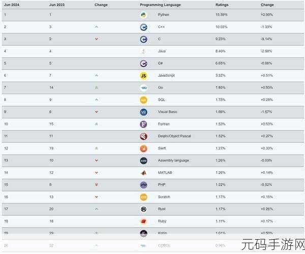Click the MATLAB logo icon
The height and width of the screenshot is (254, 305).
pyautogui.click(x=143, y=173)
